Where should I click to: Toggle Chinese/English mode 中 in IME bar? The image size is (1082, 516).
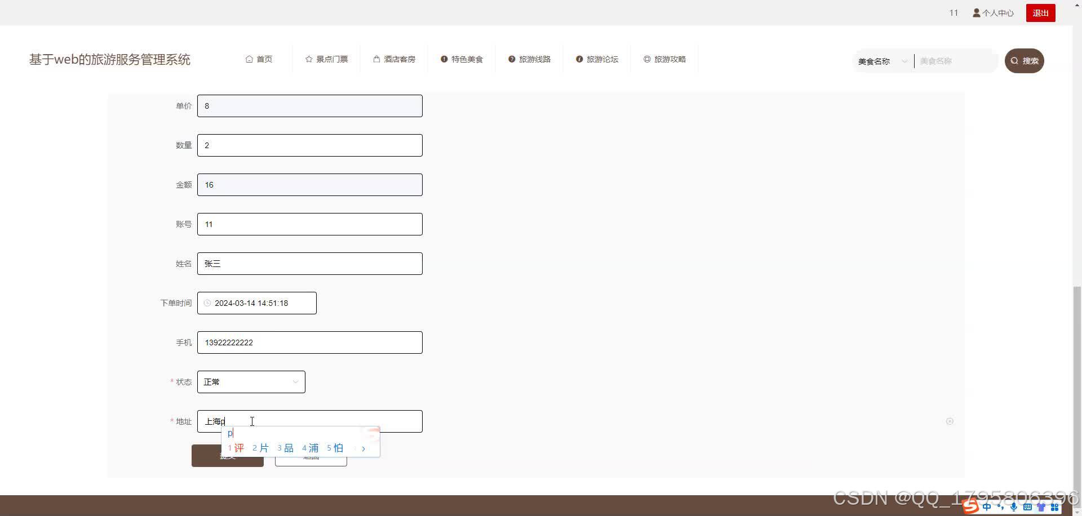click(x=987, y=507)
